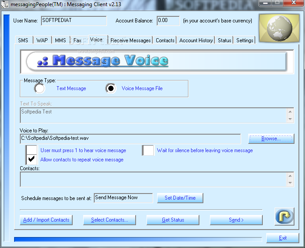Click the globe envelope logo icon
This screenshot has width=305, height=248.
(x=279, y=29)
